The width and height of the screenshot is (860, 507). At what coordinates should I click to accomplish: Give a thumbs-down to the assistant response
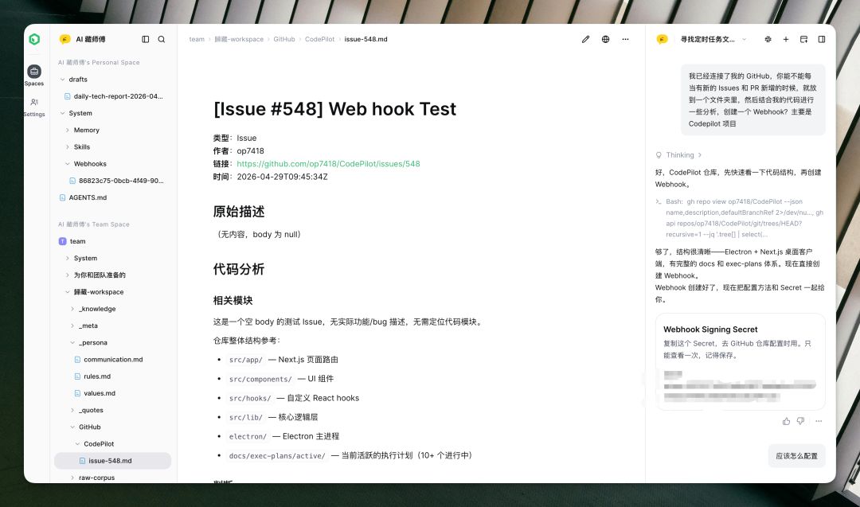(799, 421)
